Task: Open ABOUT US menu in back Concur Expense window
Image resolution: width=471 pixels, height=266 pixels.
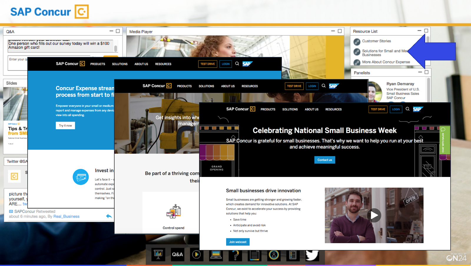Action: click(x=141, y=64)
